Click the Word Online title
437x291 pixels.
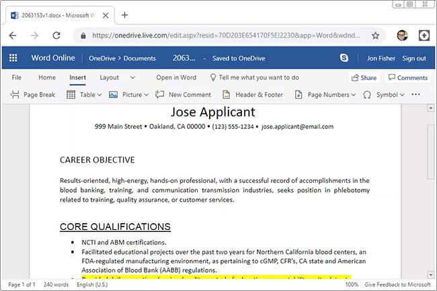pos(53,58)
